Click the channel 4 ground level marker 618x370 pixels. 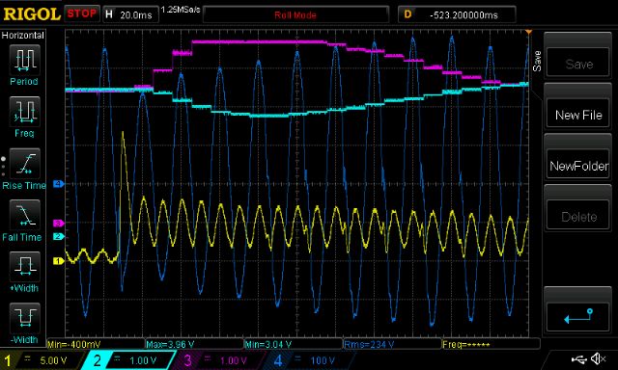tap(58, 184)
